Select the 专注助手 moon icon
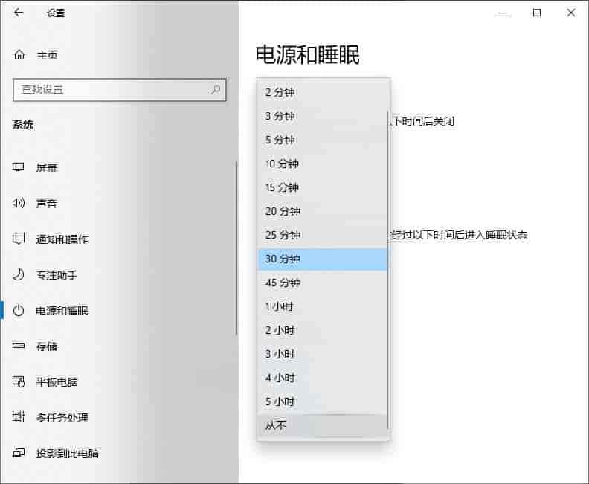The width and height of the screenshot is (589, 484). (x=19, y=275)
